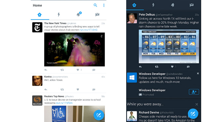Switch to the Moments lightning tab in light theme

(59, 15)
